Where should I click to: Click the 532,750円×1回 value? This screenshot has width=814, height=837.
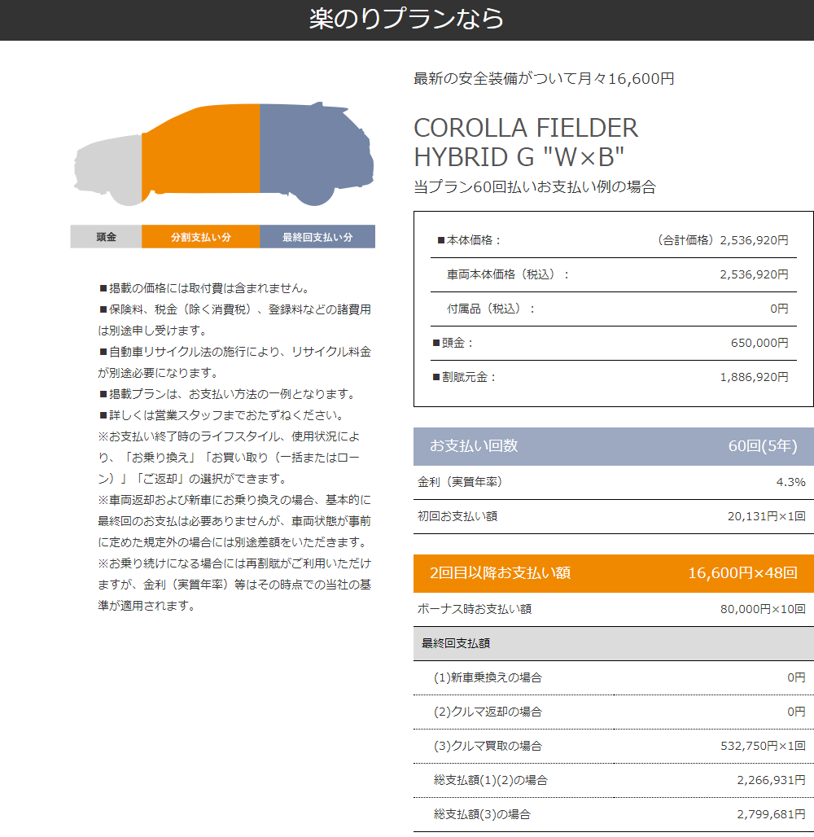pos(763,746)
